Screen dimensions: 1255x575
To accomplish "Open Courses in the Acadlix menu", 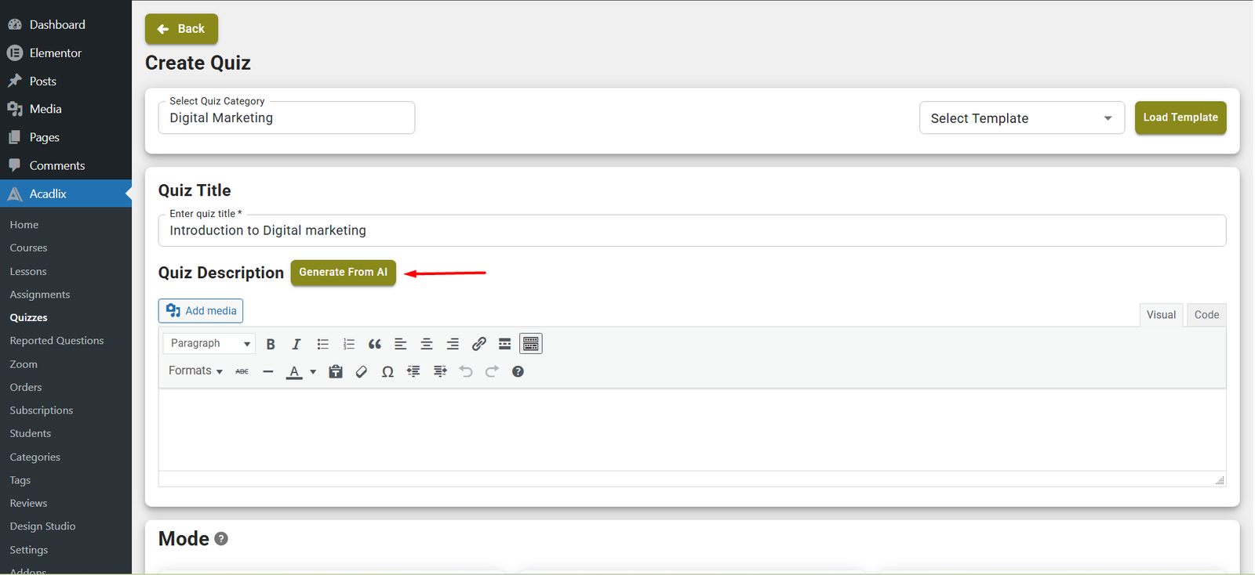I will (x=29, y=248).
